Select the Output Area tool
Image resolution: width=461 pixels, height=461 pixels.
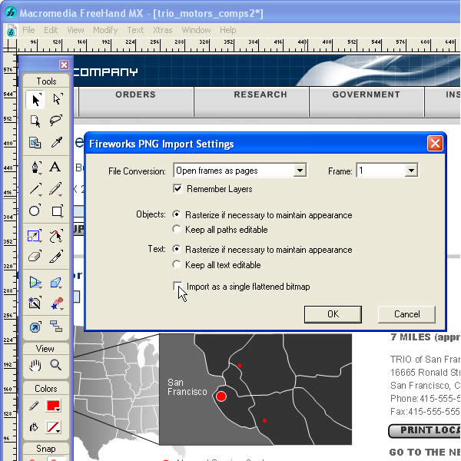click(x=35, y=143)
